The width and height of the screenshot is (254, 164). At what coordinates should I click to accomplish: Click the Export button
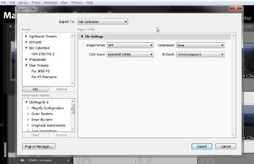click(x=202, y=146)
